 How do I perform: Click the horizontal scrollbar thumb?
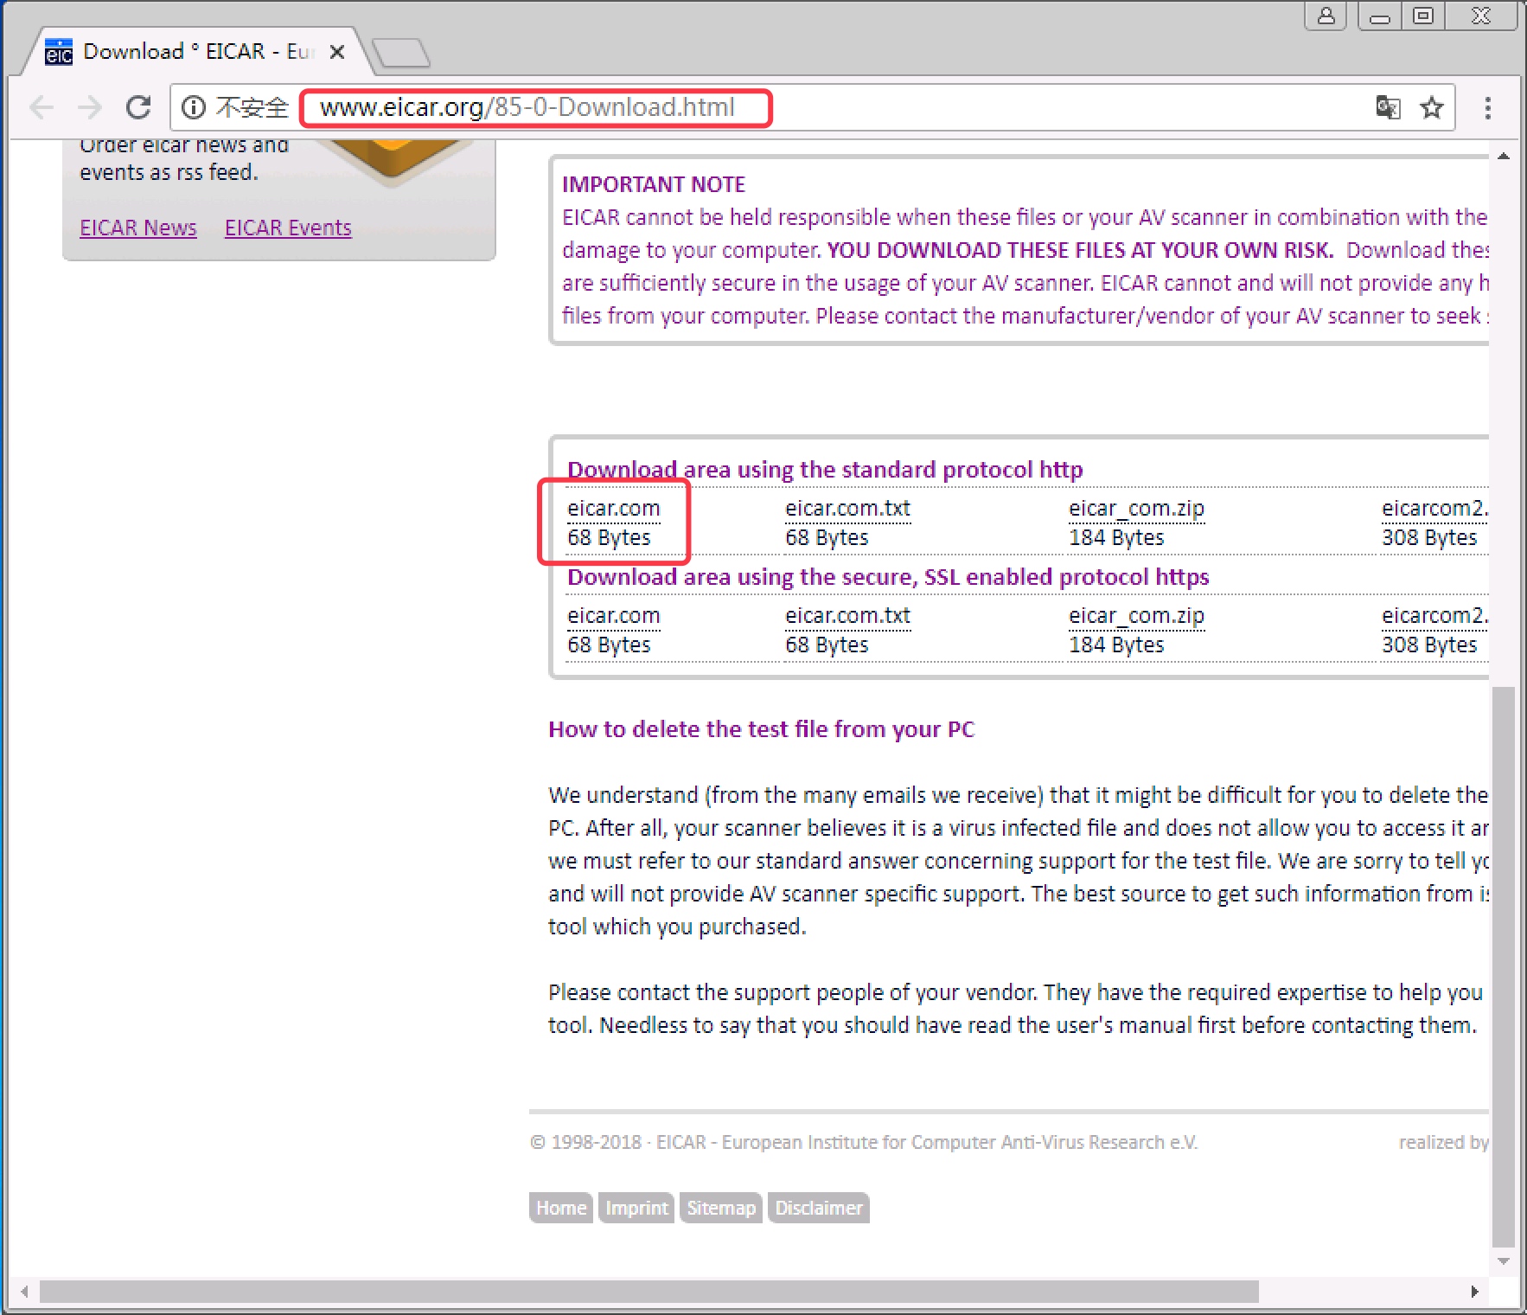[x=649, y=1292]
